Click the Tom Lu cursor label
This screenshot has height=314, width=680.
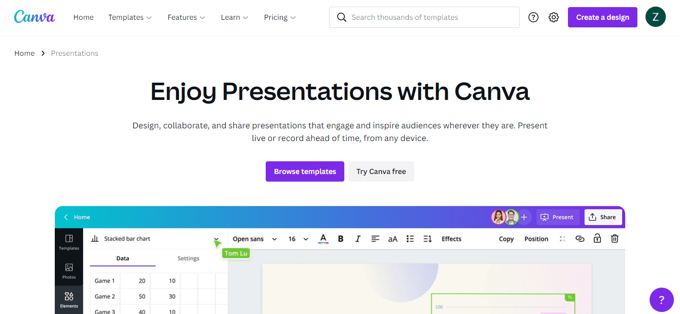[236, 253]
